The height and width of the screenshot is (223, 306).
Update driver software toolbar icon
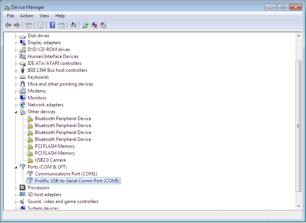85,25
